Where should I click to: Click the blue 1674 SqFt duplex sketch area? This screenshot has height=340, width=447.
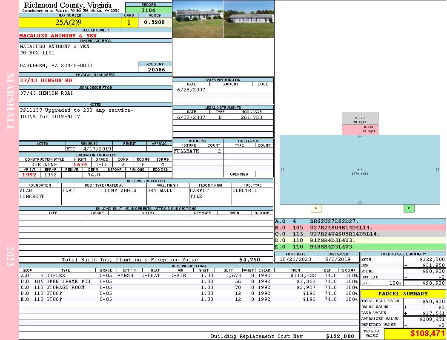[x=360, y=170]
